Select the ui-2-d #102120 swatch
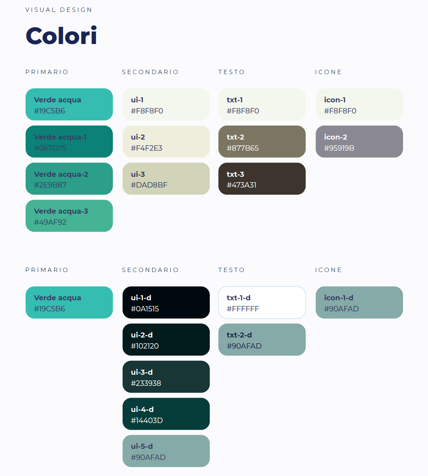The image size is (428, 476). (166, 340)
